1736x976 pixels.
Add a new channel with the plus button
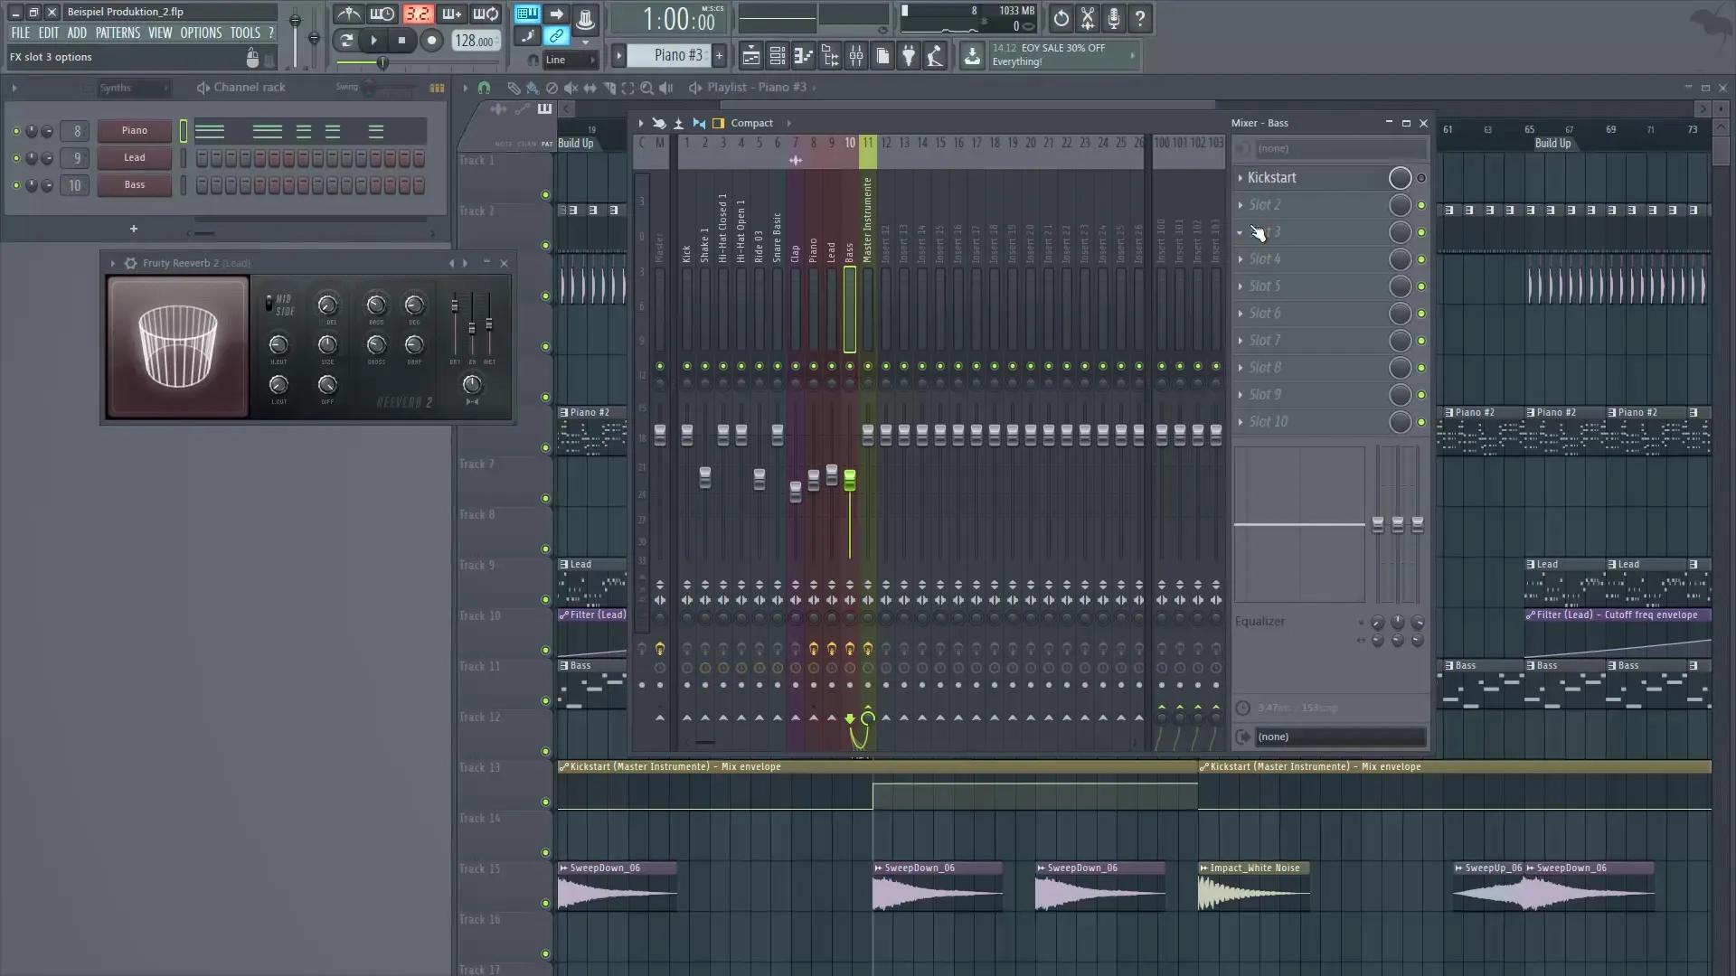133,229
